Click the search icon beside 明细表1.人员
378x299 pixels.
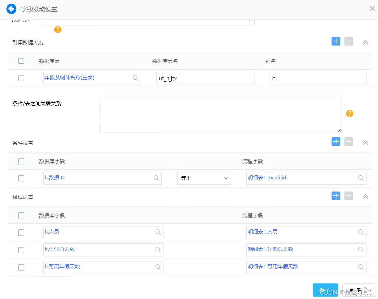(361, 232)
